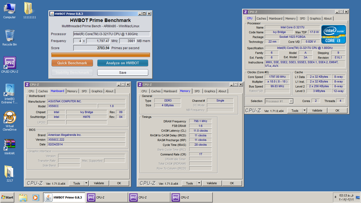Viewport: 361px width, 203px height.
Task: Click the Max TDP value 17.0 W
Action: pyautogui.click(x=314, y=32)
